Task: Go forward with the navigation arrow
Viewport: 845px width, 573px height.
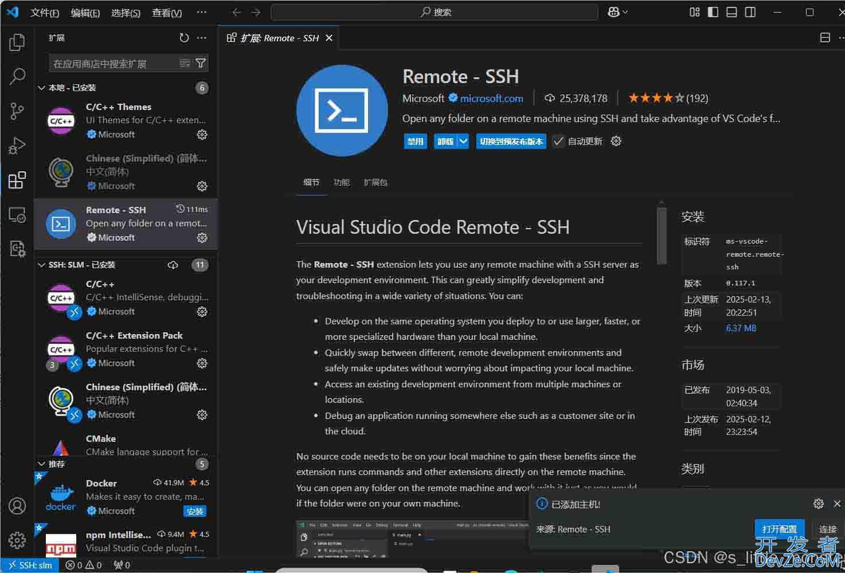Action: tap(256, 12)
